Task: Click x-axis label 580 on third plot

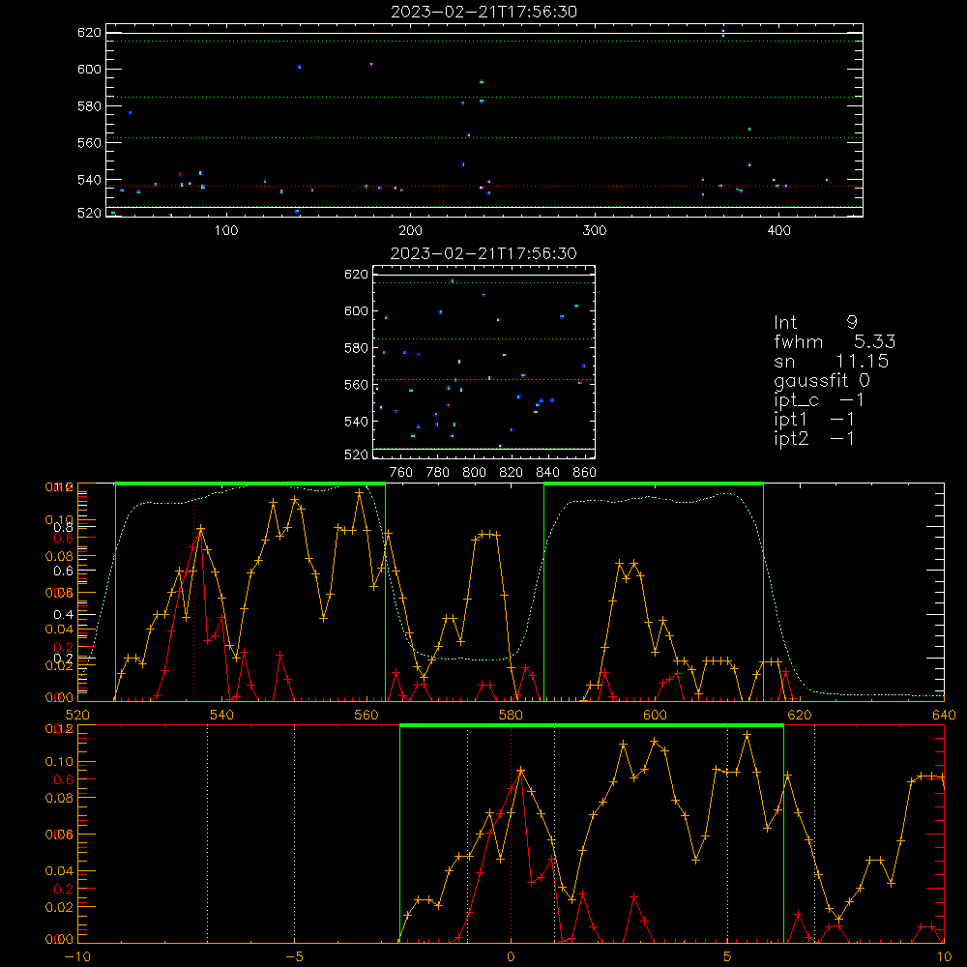Action: [511, 715]
